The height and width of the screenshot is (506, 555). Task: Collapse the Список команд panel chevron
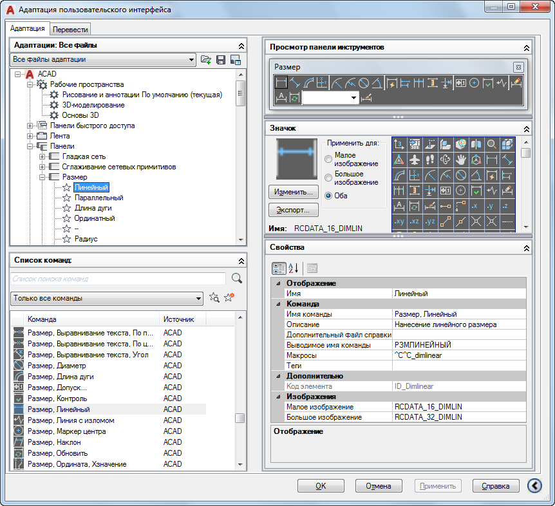pos(241,261)
